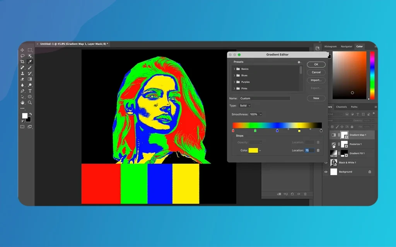This screenshot has width=396, height=247.
Task: Select the Horizontal Type tool
Action: pos(30,91)
